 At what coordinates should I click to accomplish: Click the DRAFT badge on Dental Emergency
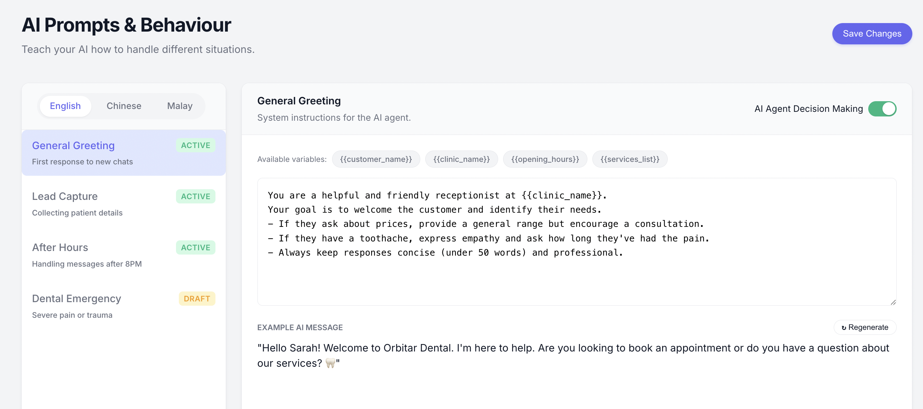(197, 299)
